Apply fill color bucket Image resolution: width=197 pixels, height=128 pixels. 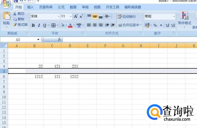point(62,25)
